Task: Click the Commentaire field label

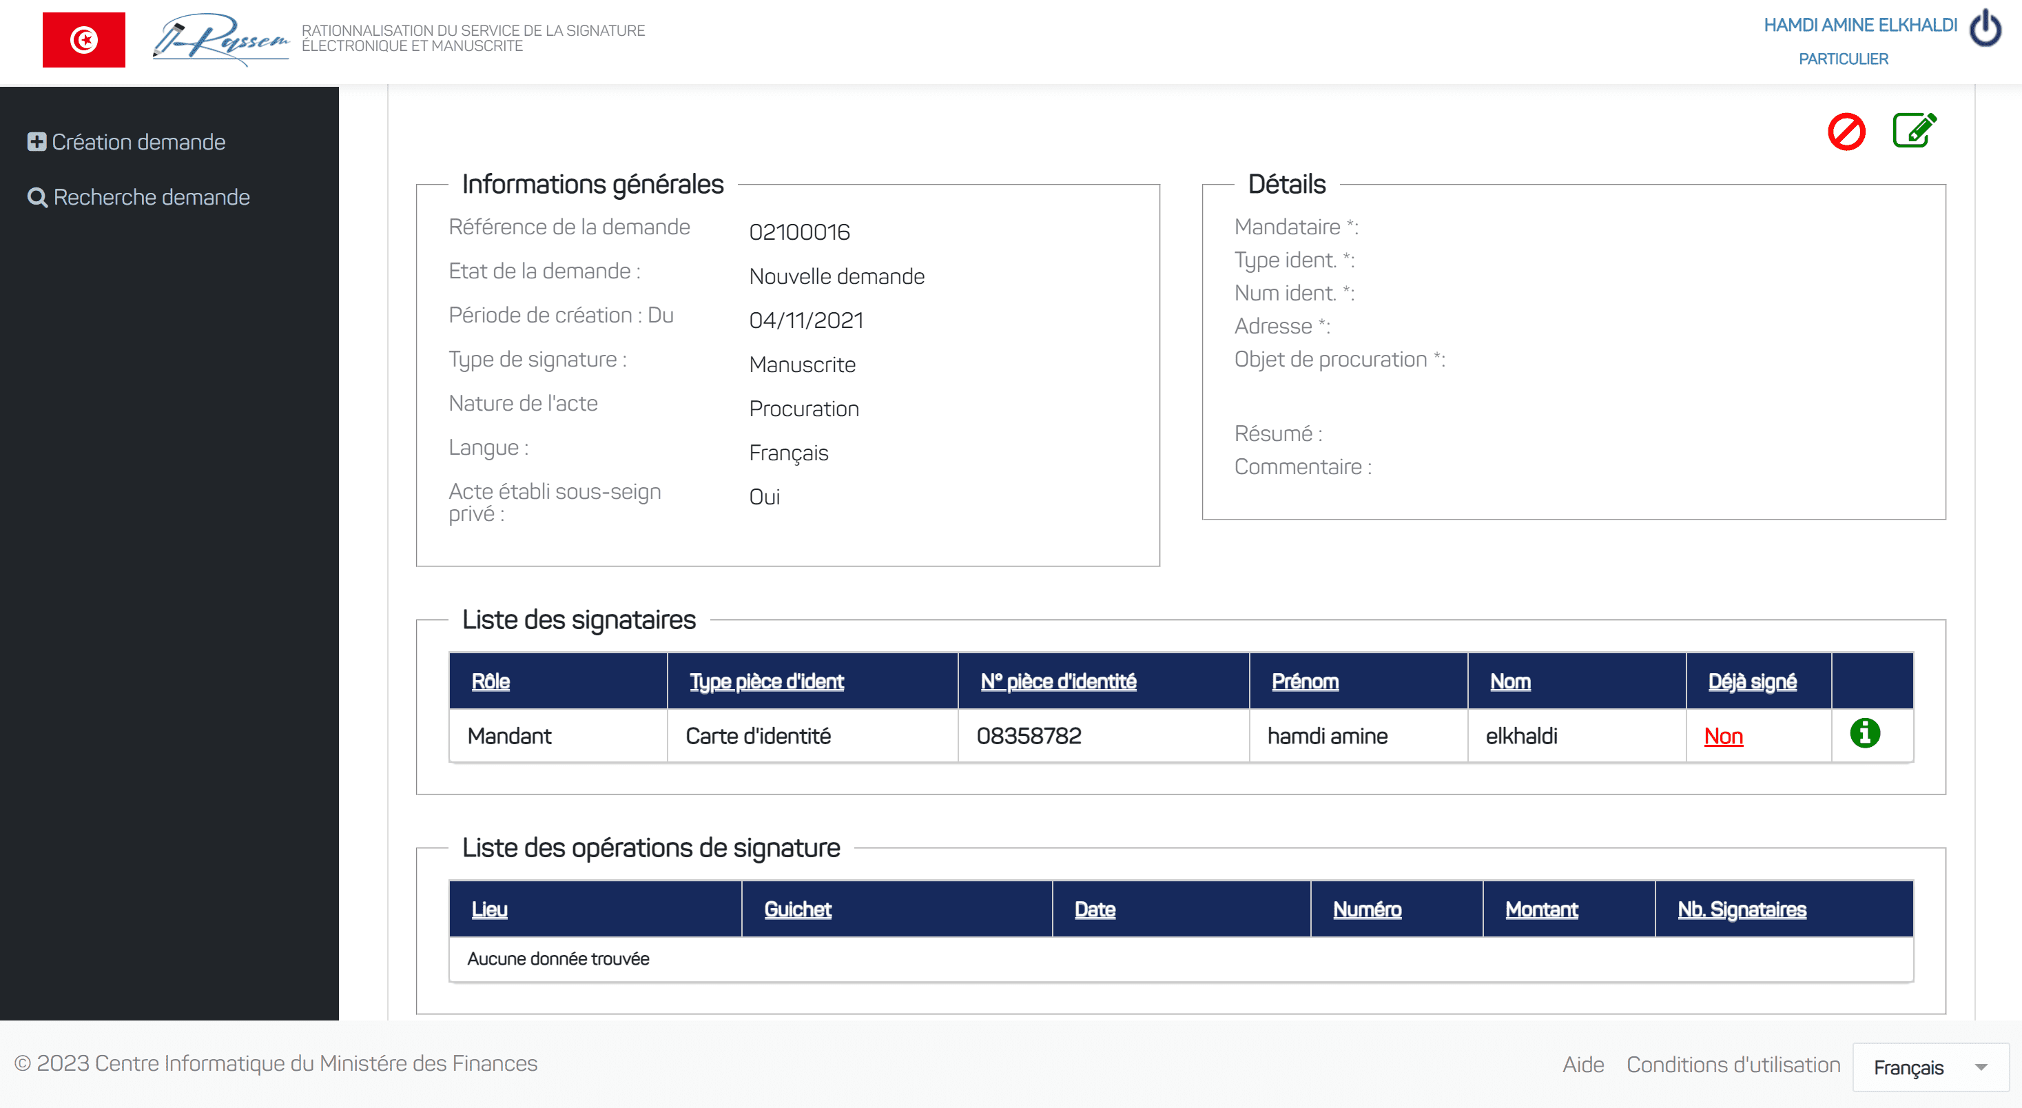Action: [x=1303, y=467]
